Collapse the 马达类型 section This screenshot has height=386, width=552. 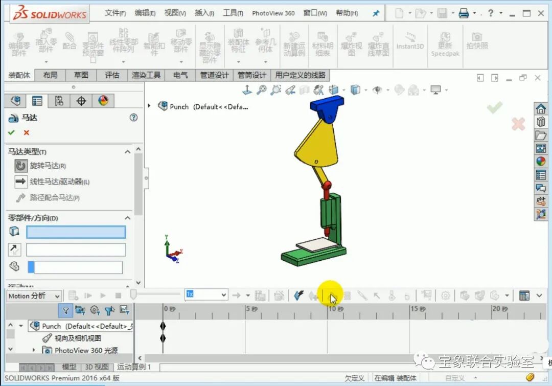[127, 152]
